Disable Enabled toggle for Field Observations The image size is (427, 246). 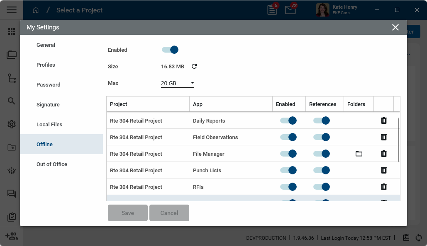click(x=288, y=137)
